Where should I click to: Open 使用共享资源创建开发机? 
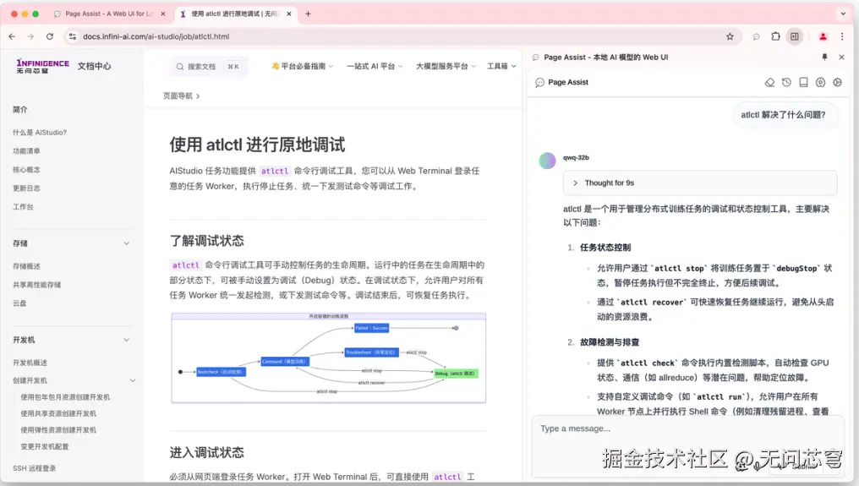point(58,413)
